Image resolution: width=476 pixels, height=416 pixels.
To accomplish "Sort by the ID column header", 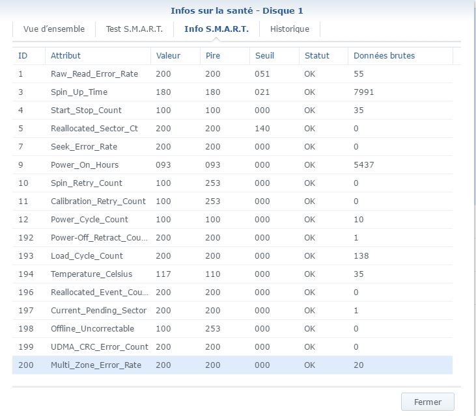I will tap(29, 56).
